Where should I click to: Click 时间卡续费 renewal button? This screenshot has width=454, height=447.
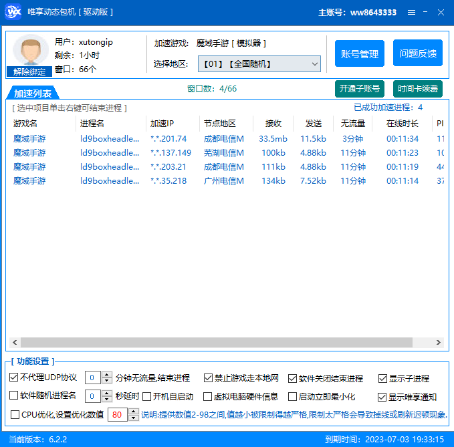click(417, 89)
